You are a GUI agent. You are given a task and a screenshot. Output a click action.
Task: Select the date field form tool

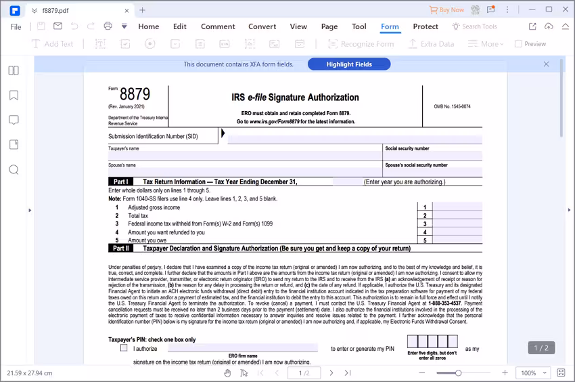300,44
